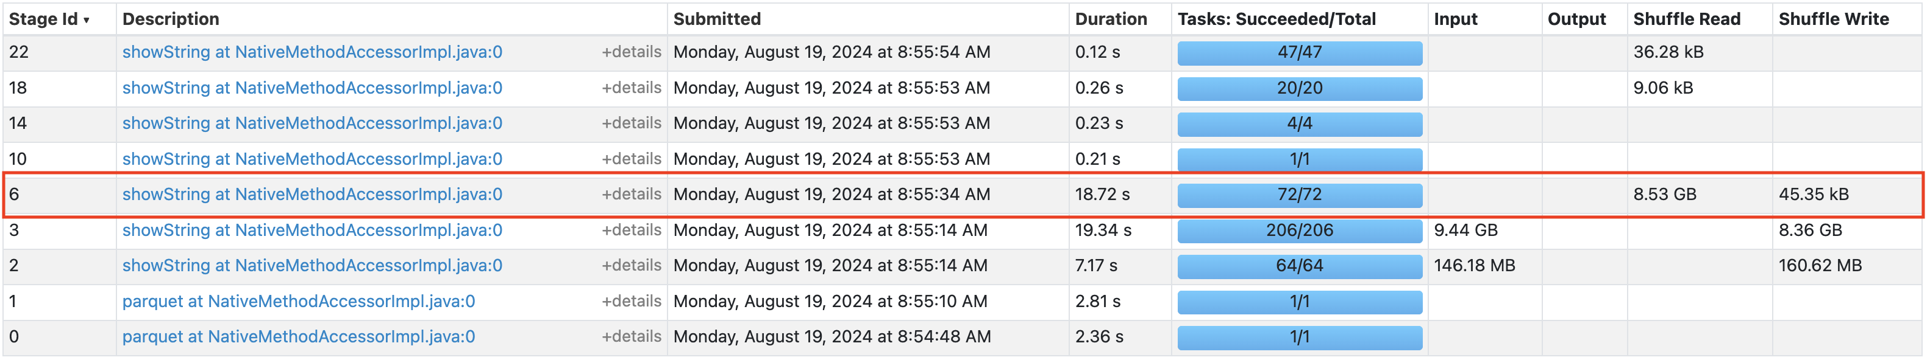Open stage 1 parquet description link
Screen dimensions: 1930x360
click(x=298, y=302)
